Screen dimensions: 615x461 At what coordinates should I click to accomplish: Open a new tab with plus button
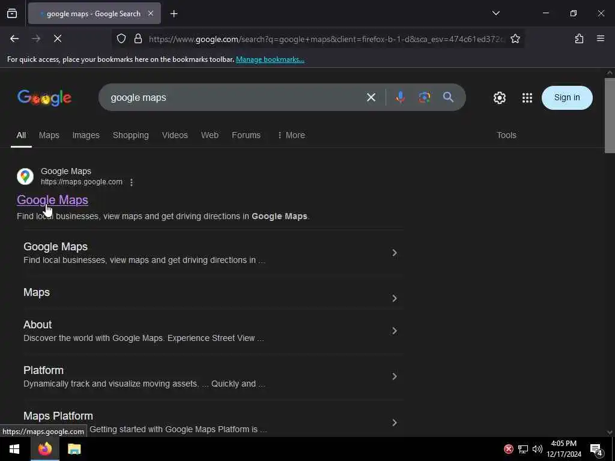point(174,14)
